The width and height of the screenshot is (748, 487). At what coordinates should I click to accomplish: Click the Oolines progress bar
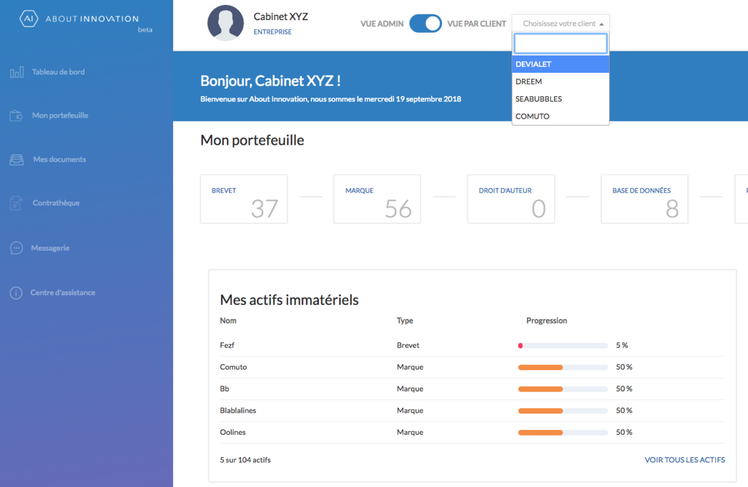point(563,433)
